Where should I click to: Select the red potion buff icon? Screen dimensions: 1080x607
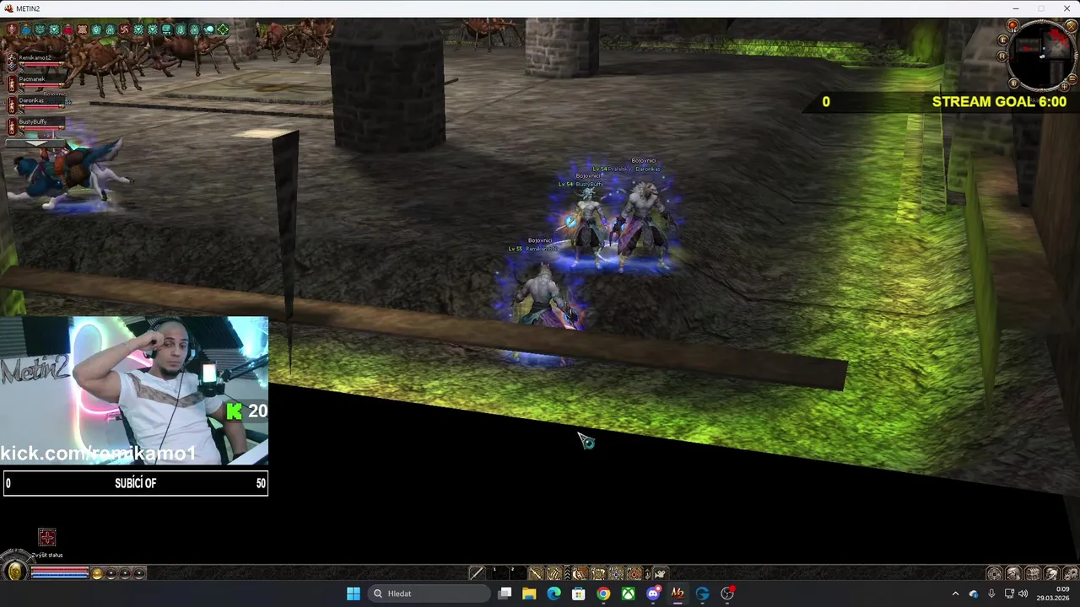pos(68,30)
